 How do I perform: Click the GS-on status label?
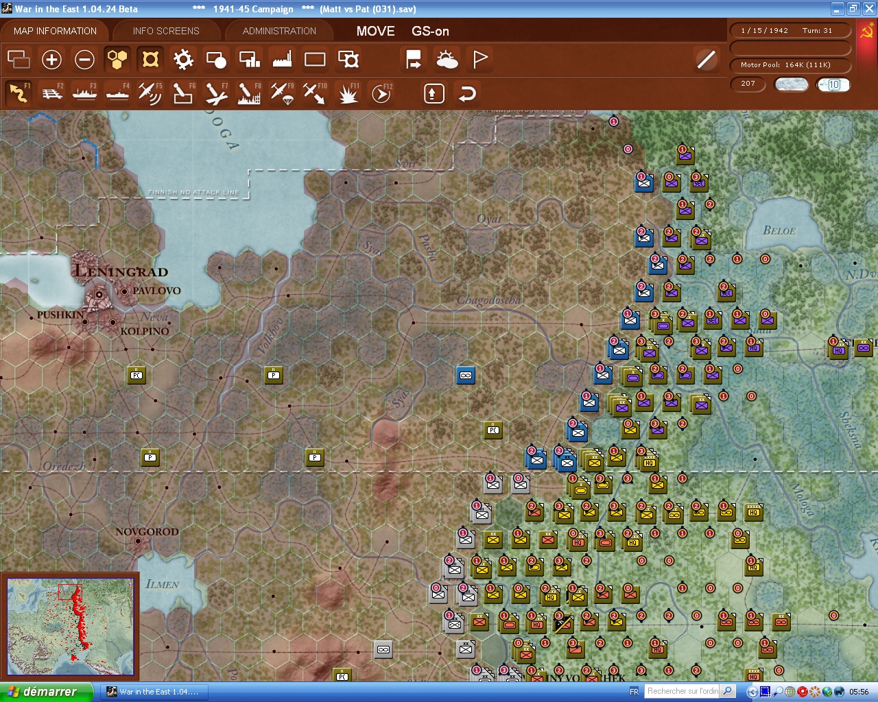430,31
